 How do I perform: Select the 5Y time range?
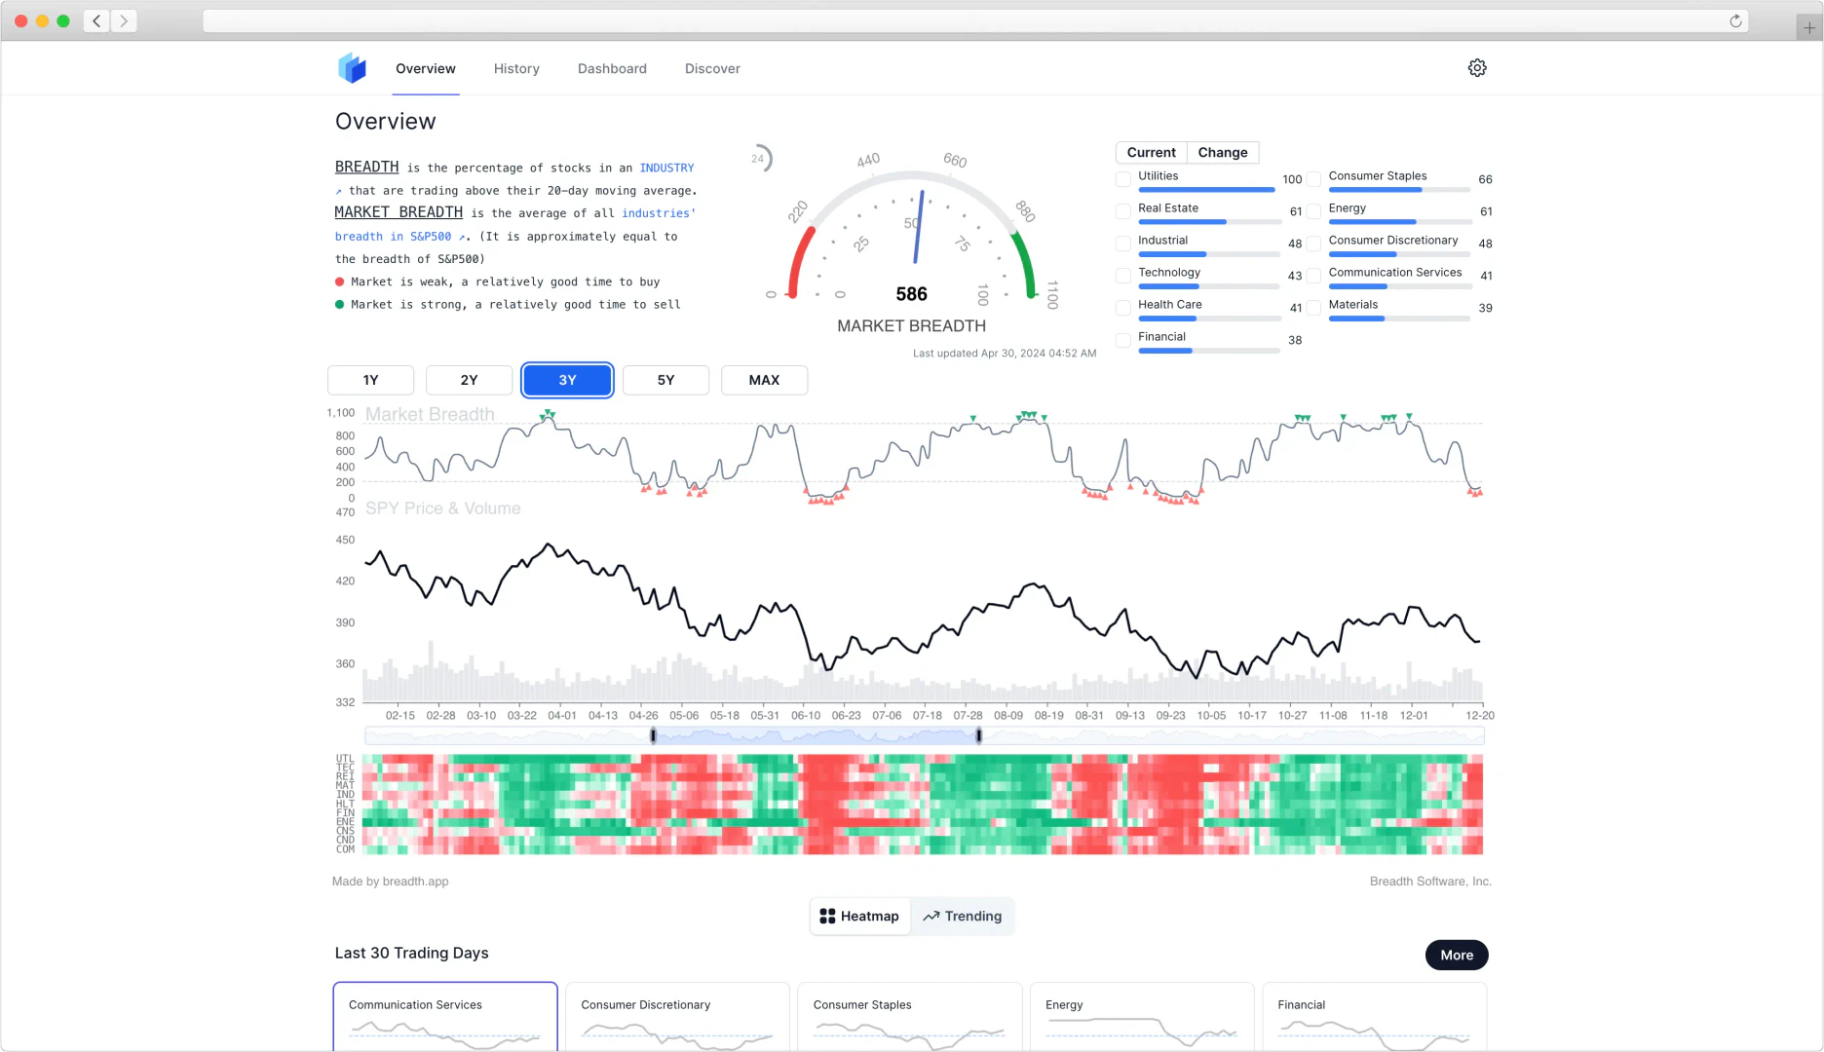click(665, 381)
